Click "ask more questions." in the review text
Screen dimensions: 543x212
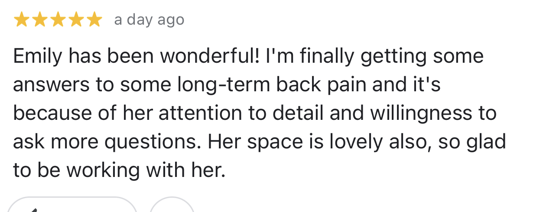click(107, 142)
